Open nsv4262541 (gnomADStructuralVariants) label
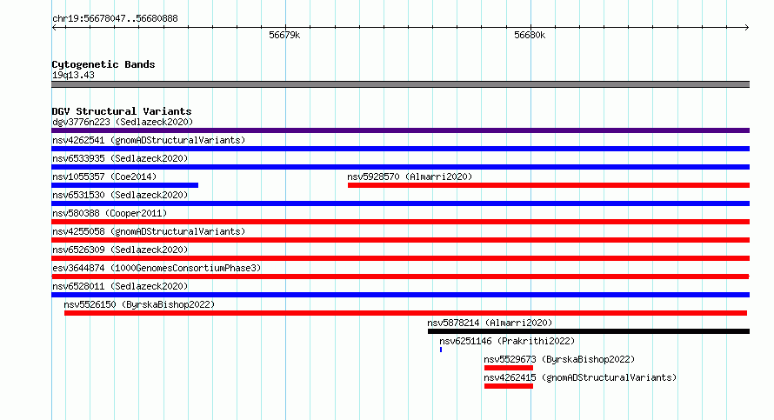Image resolution: width=774 pixels, height=420 pixels. 149,140
